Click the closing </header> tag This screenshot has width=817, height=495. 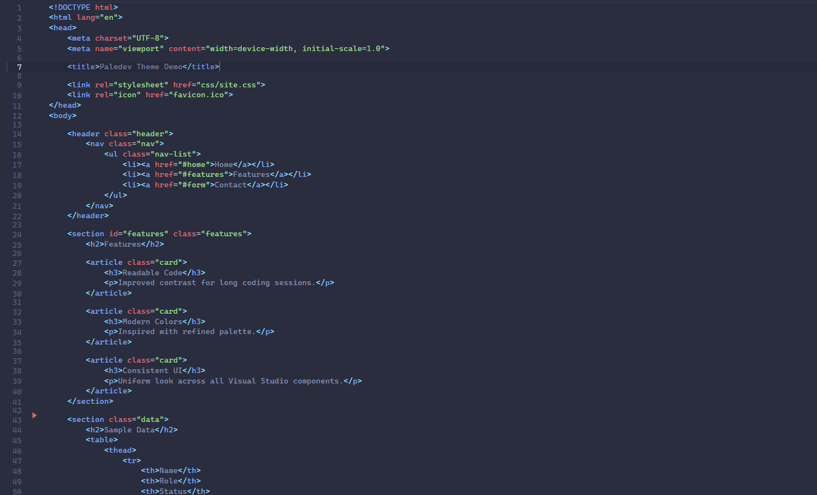pos(88,215)
